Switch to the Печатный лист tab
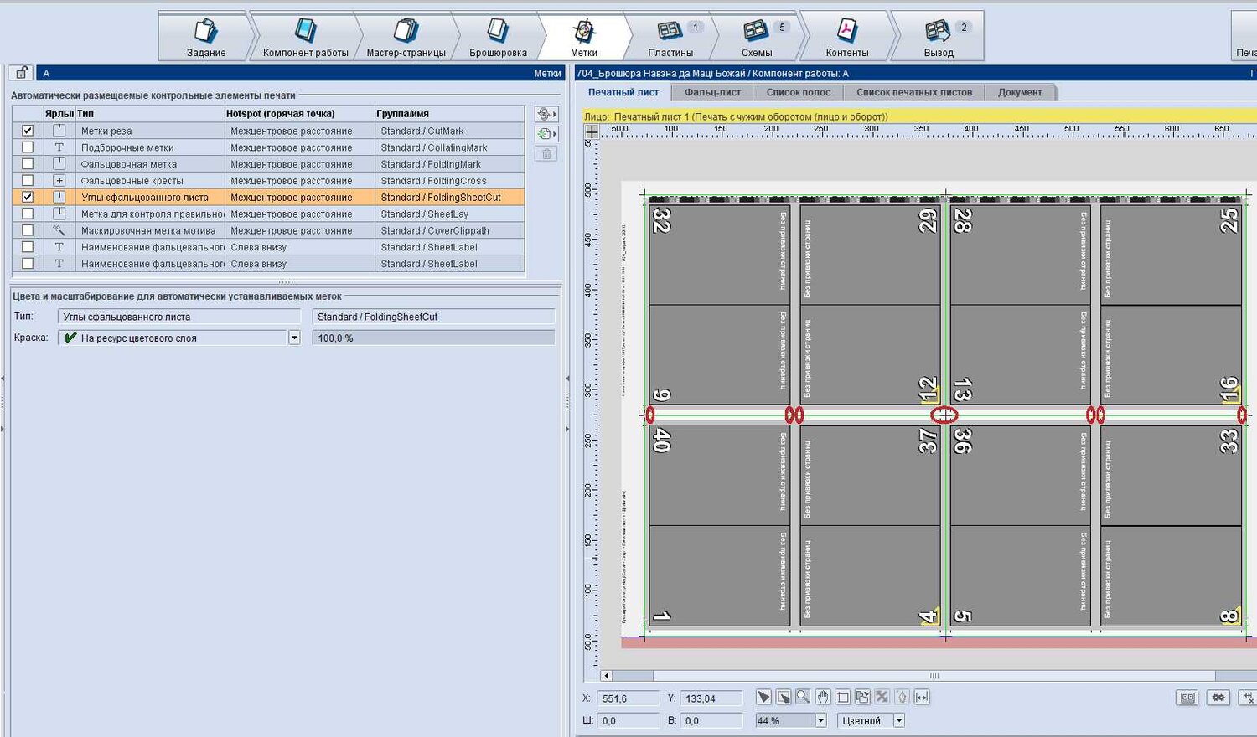This screenshot has width=1257, height=737. [623, 92]
